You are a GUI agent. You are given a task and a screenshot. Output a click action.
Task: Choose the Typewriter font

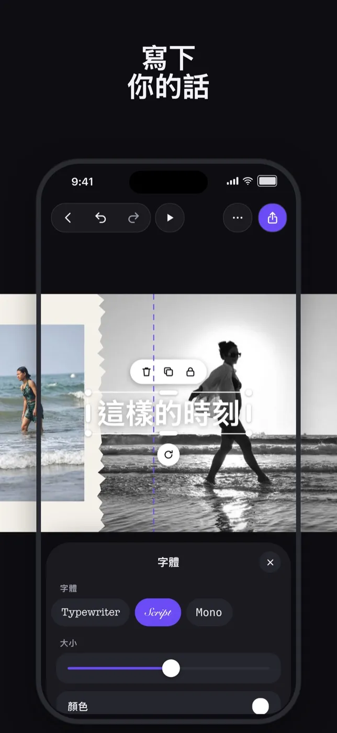click(x=91, y=612)
